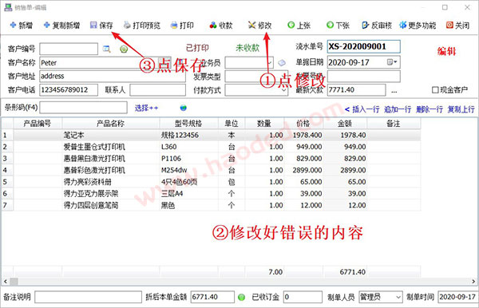Click the 型号规格 column header
This screenshot has height=308, width=479.
(188, 124)
